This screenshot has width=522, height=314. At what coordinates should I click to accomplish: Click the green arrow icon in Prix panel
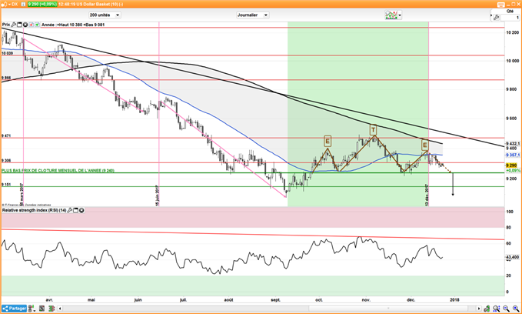pyautogui.click(x=37, y=25)
